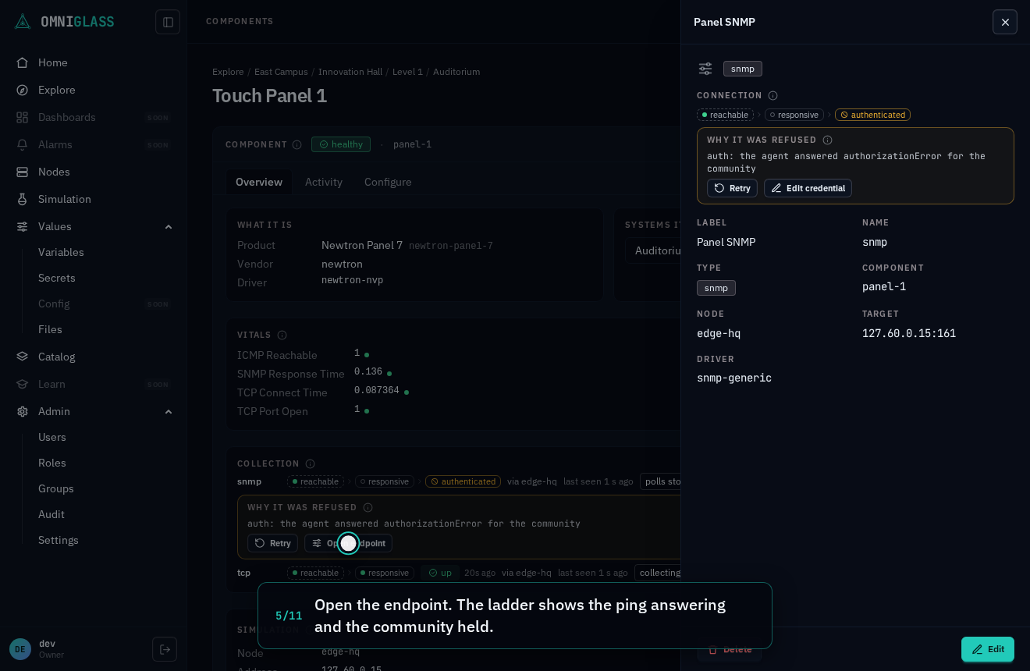This screenshot has width=1030, height=671.
Task: Click the Alarms bell icon
Action: (x=23, y=144)
